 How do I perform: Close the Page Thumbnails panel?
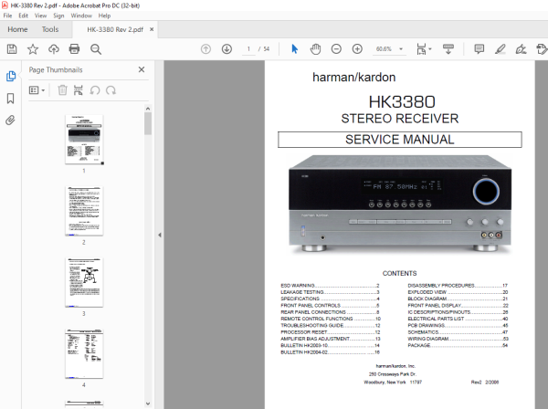click(x=142, y=69)
